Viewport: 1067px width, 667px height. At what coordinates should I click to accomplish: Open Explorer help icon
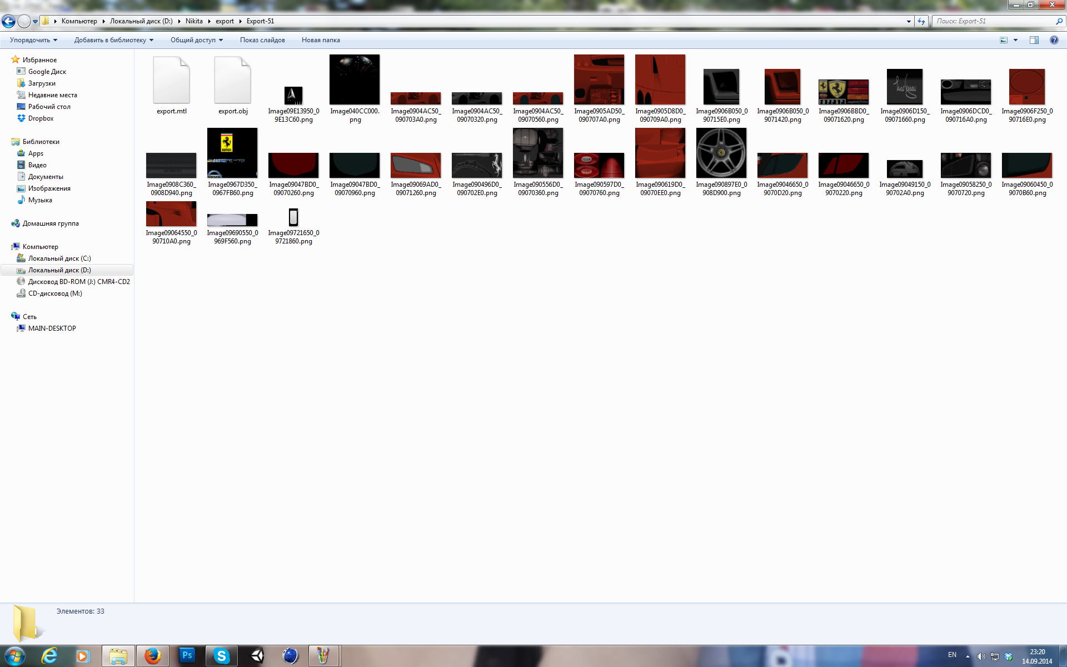(x=1054, y=40)
